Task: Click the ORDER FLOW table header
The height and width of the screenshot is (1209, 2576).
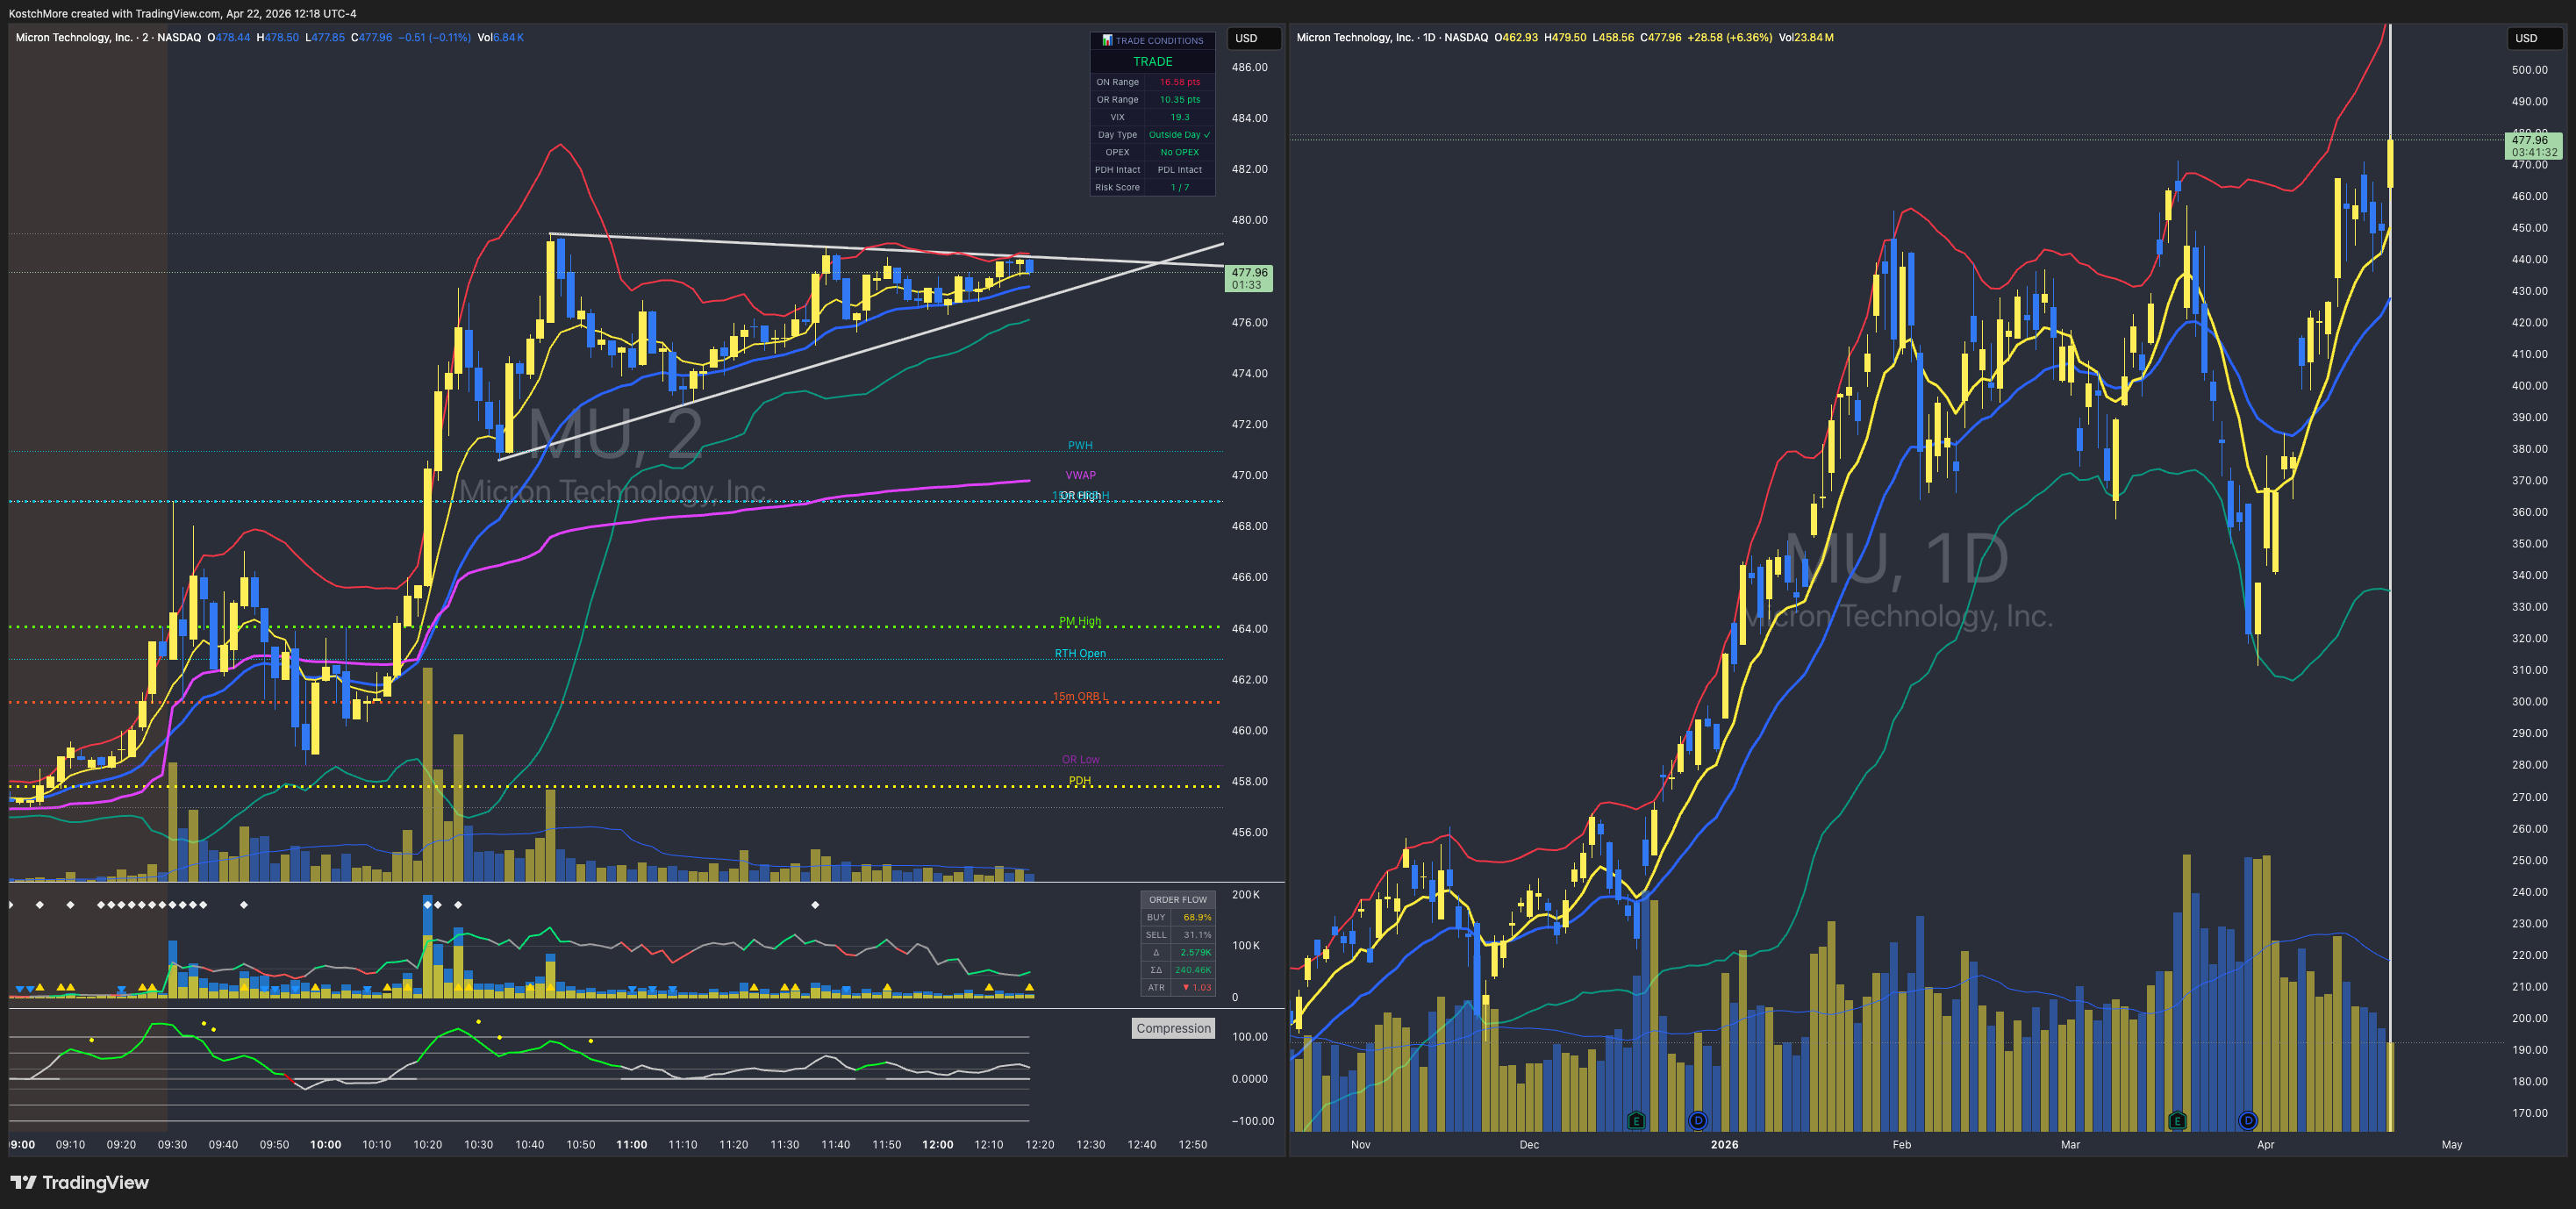Action: (1178, 900)
